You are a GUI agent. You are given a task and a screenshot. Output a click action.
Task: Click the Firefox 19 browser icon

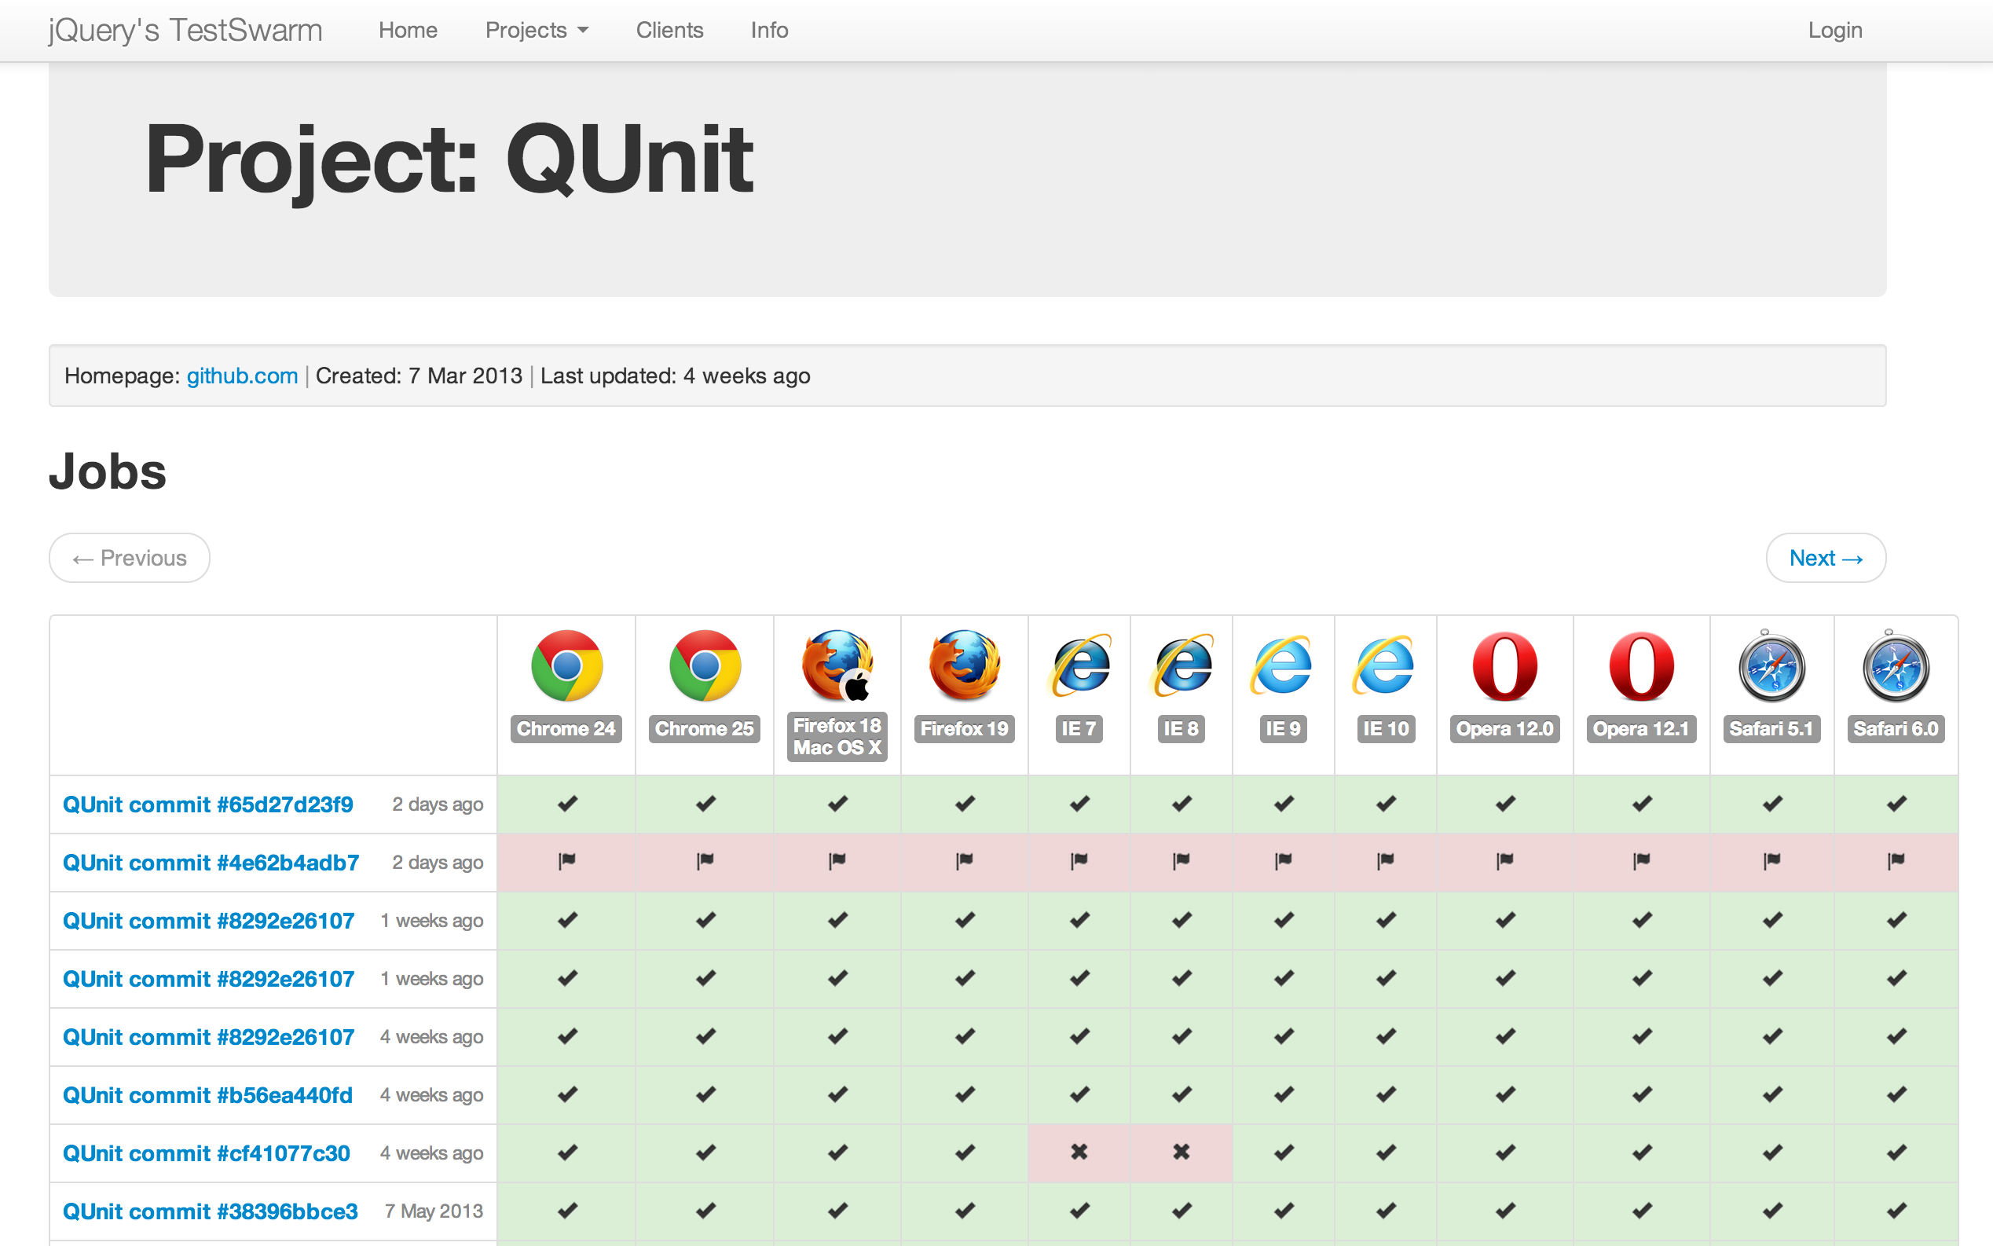point(964,666)
